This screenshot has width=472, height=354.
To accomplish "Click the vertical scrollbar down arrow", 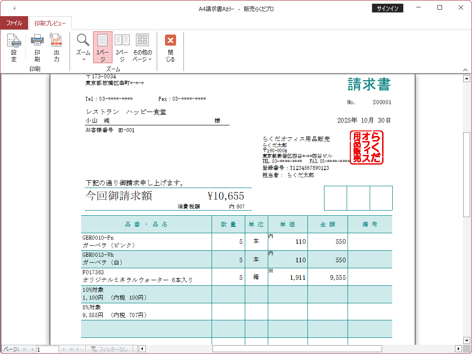I will click(x=466, y=341).
